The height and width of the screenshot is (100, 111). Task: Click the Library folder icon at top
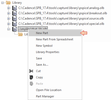coord(8,3)
